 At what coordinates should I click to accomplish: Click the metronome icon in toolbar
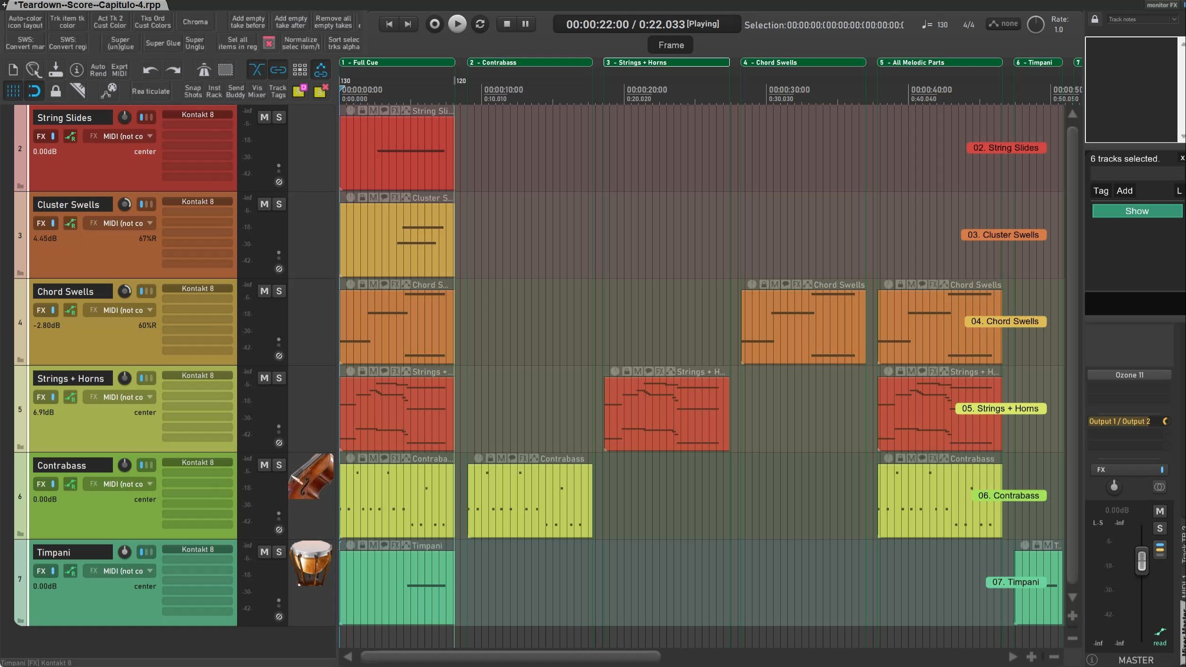click(204, 70)
